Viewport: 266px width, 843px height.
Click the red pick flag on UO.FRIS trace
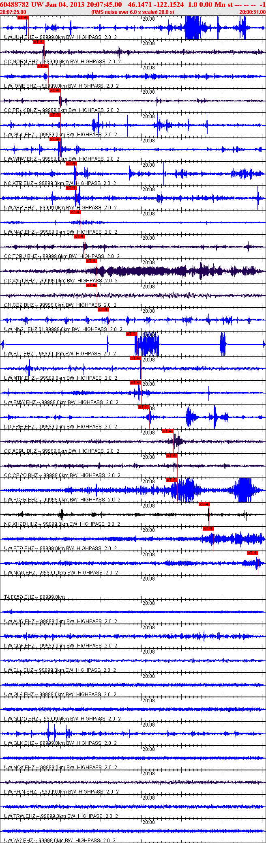144,407
